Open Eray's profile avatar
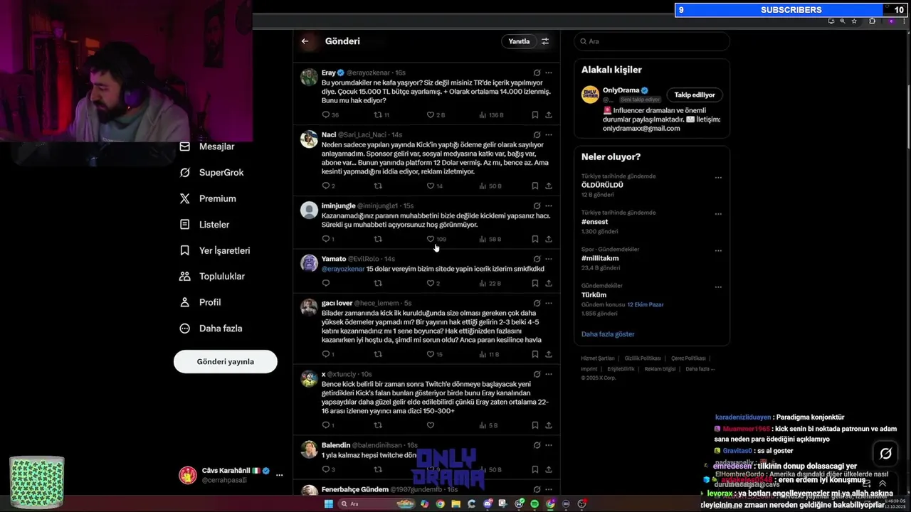Viewport: 911px width, 512px height. click(x=309, y=77)
